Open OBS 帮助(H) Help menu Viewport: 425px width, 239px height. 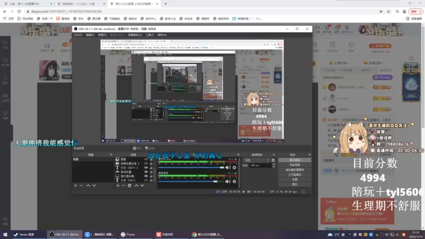[162, 35]
